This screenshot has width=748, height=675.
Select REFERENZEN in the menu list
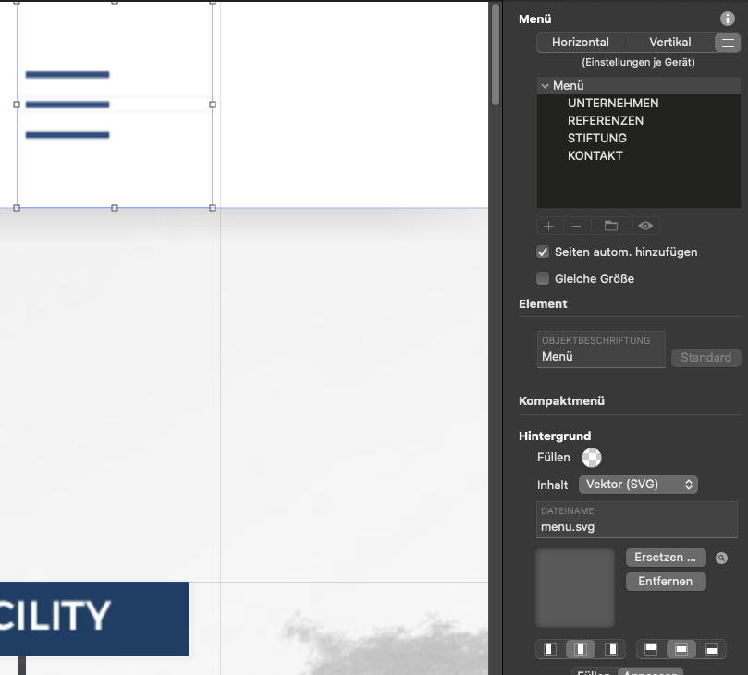pos(606,121)
